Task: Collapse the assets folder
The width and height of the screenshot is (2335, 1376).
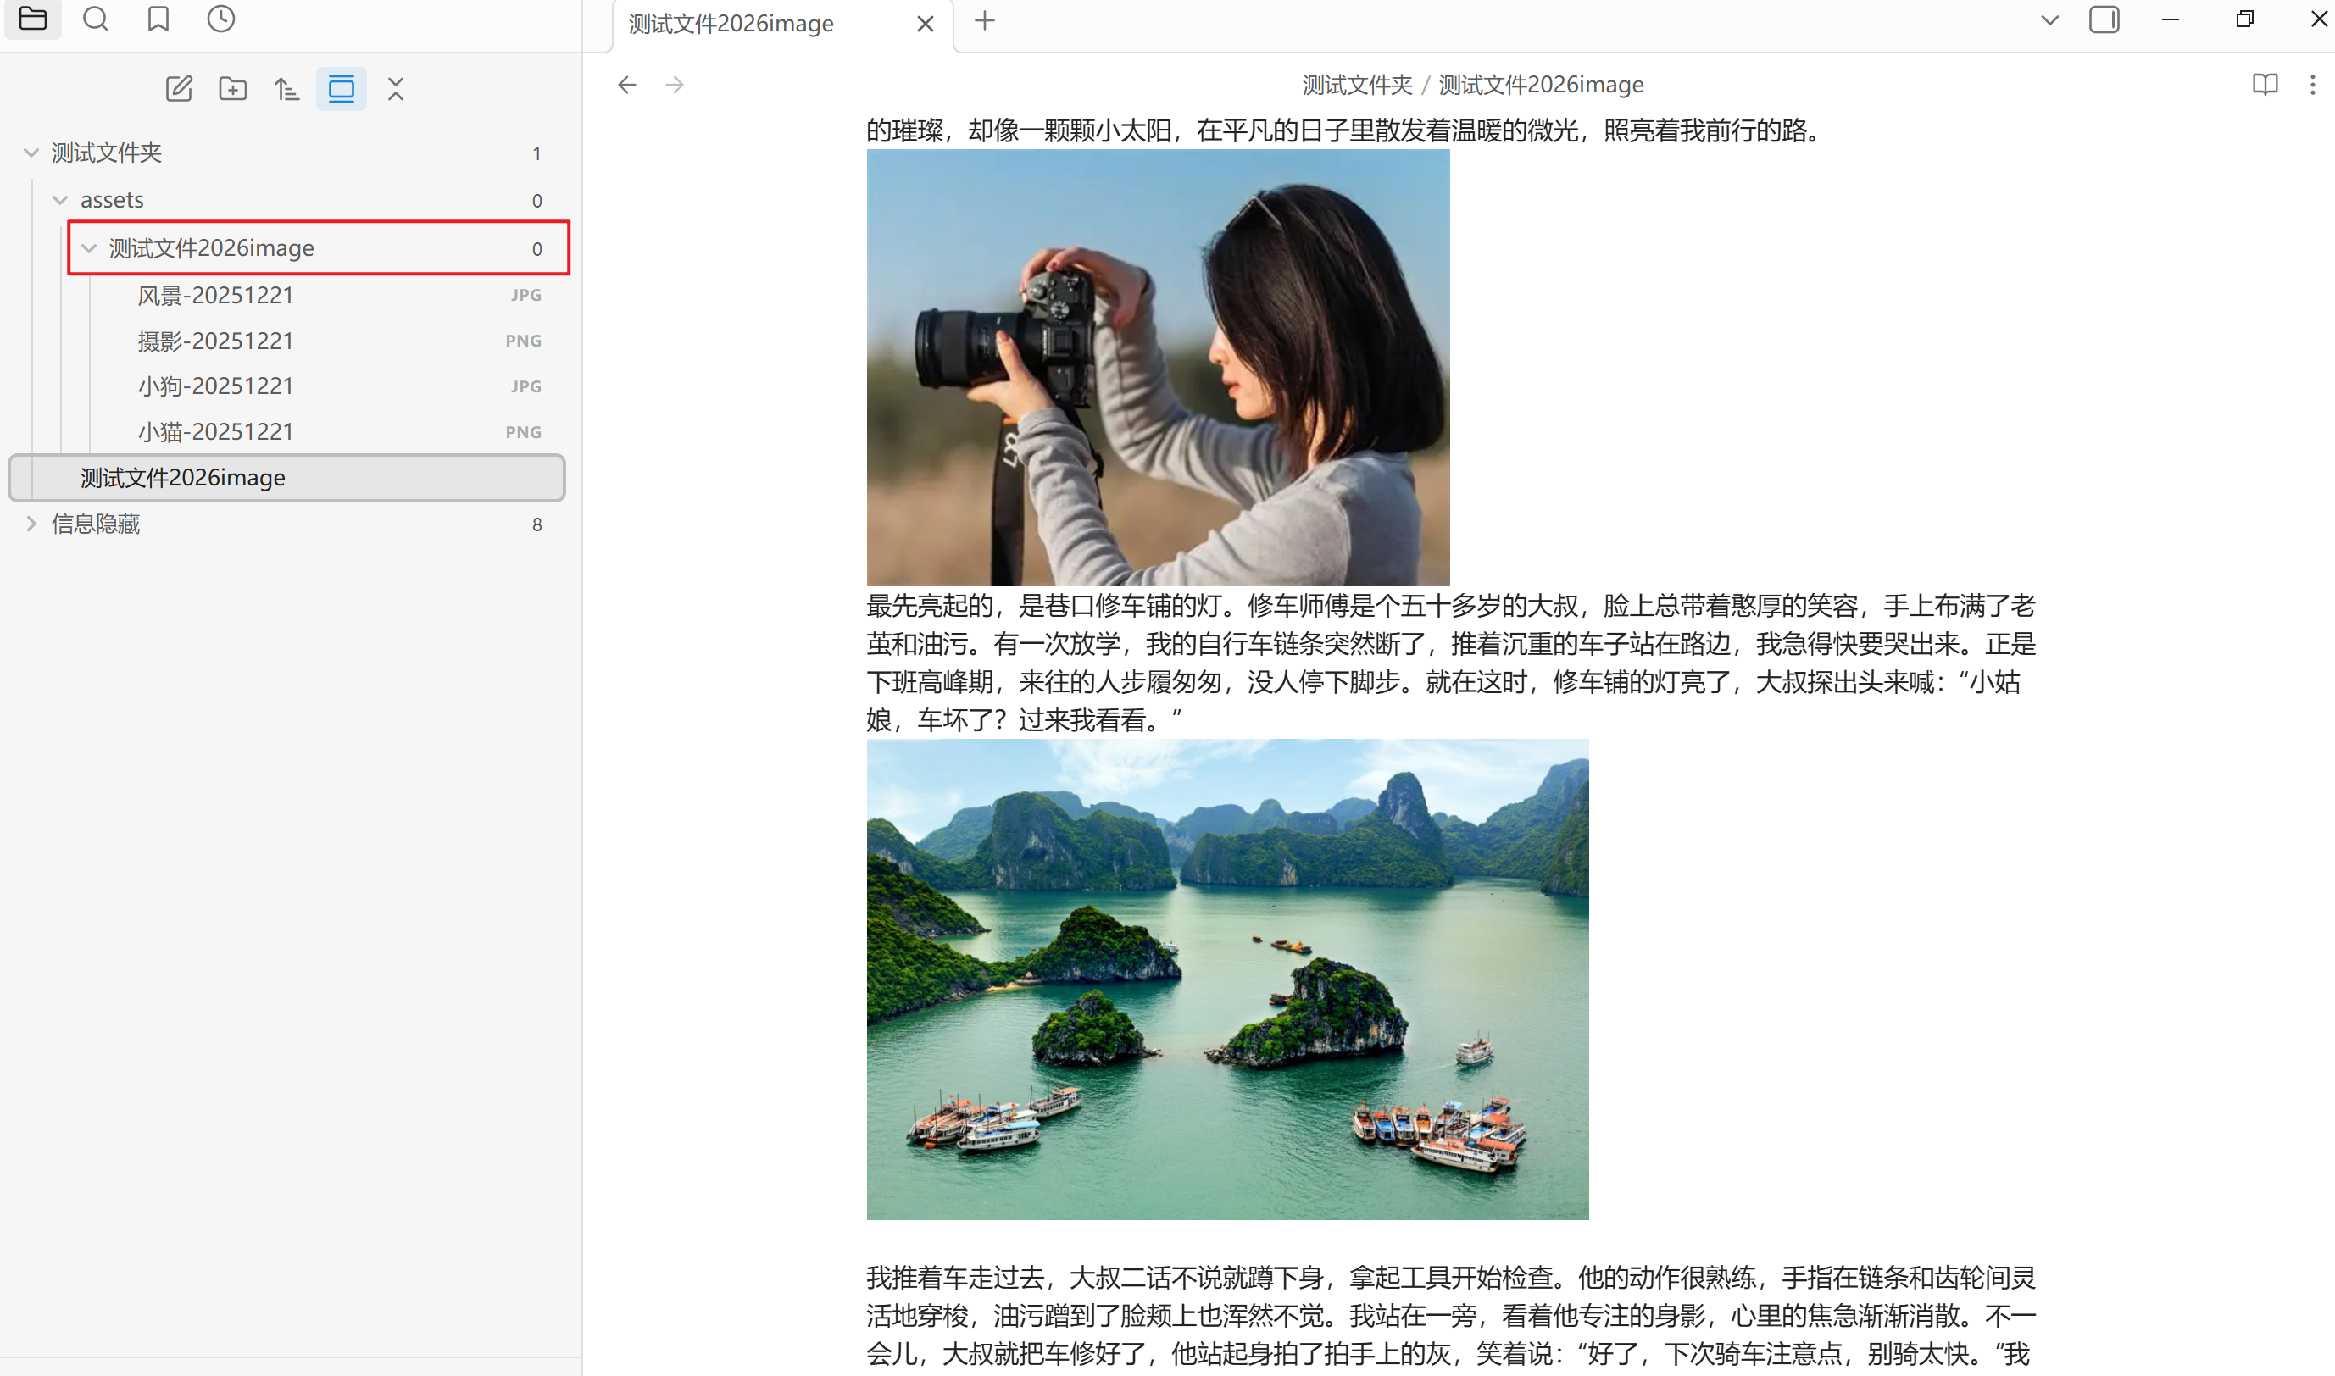Action: pyautogui.click(x=60, y=200)
